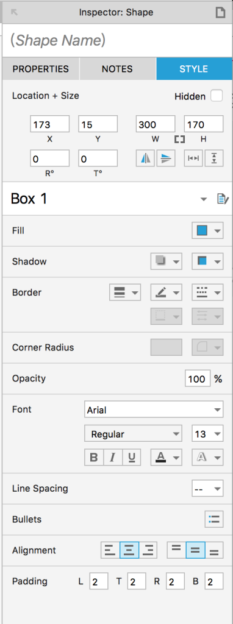The width and height of the screenshot is (233, 624).
Task: Click the fit width to text icon
Action: 193,158
